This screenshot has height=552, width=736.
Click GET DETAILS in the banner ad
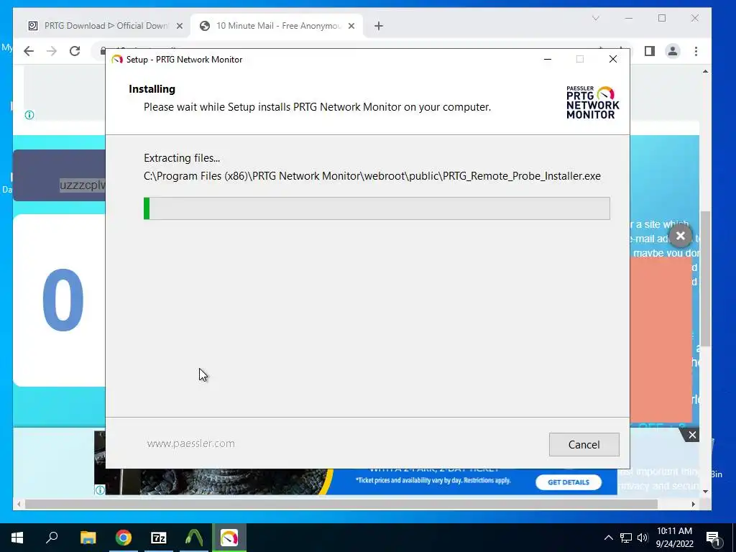568,482
